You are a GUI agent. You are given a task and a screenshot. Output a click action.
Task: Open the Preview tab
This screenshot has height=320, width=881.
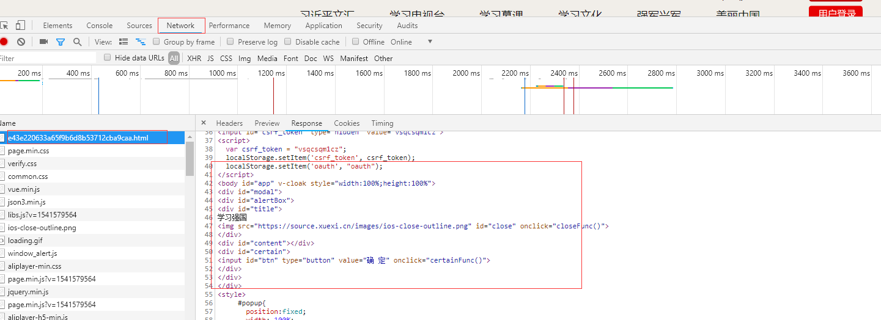(267, 123)
